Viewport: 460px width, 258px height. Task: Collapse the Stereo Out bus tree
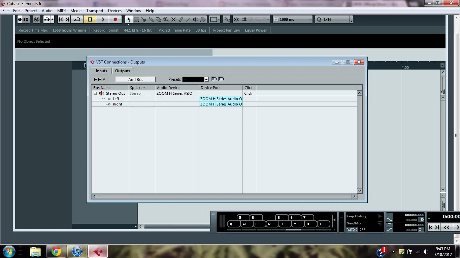point(95,93)
